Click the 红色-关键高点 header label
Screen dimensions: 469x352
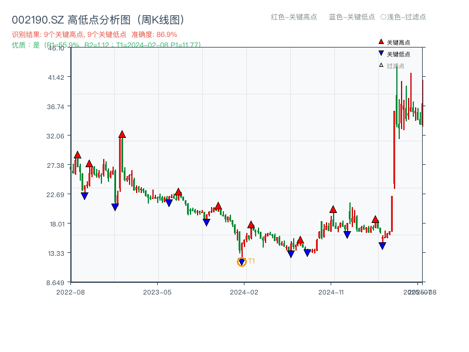pos(294,17)
